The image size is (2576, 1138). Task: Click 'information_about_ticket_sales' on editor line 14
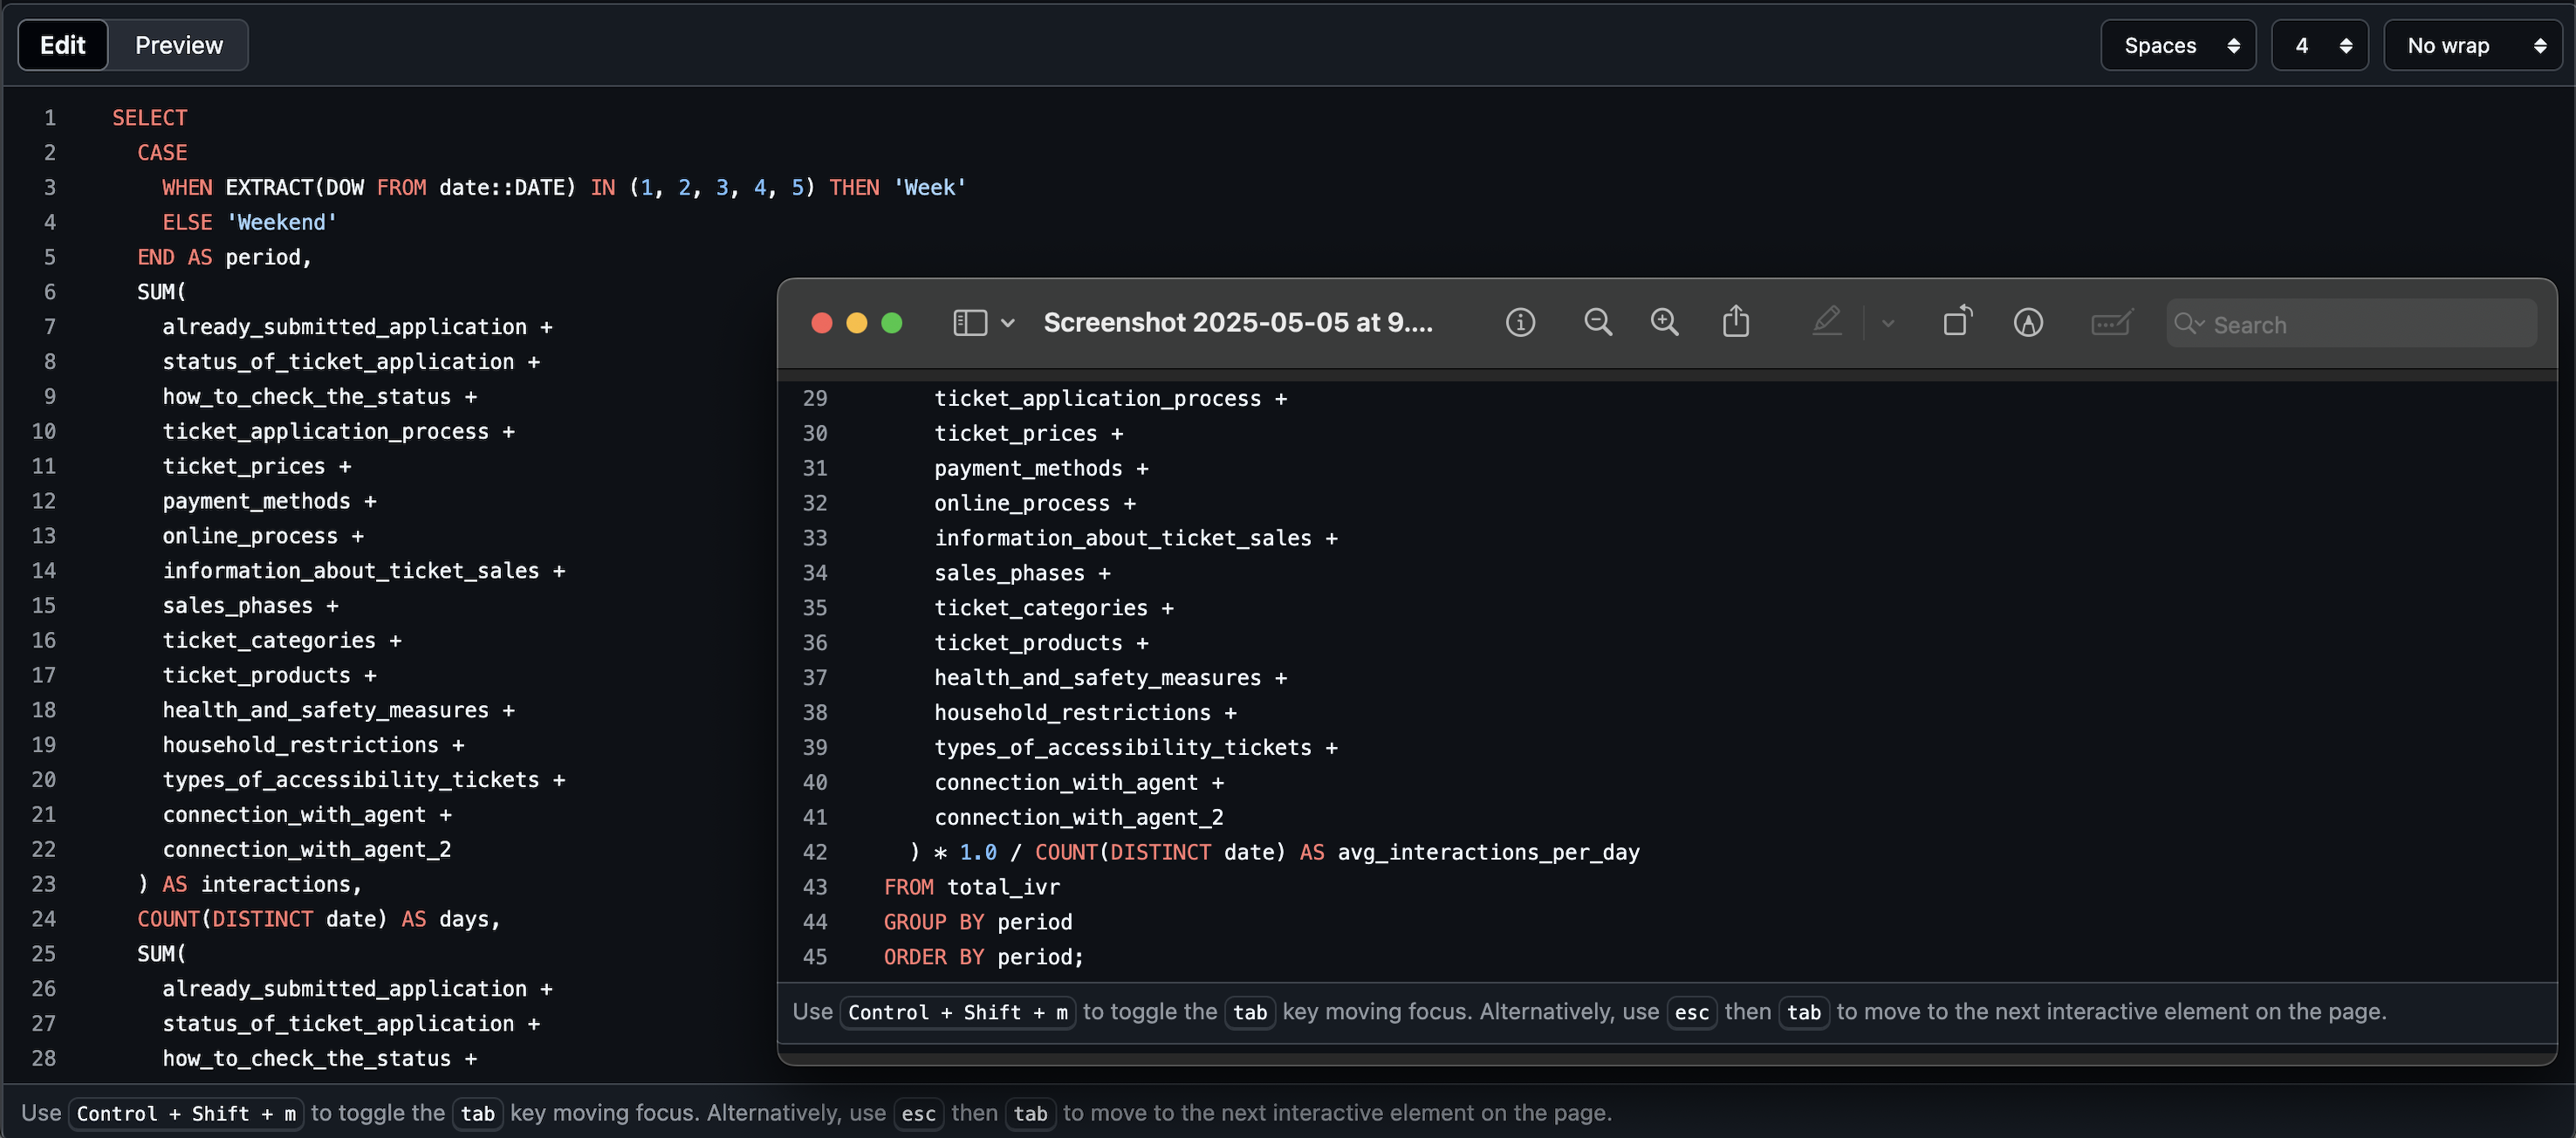tap(351, 571)
